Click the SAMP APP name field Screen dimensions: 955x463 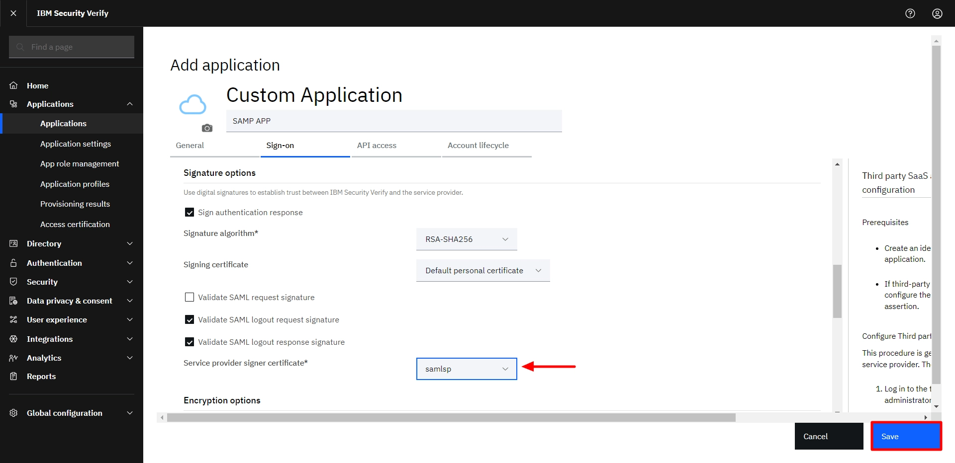click(393, 121)
